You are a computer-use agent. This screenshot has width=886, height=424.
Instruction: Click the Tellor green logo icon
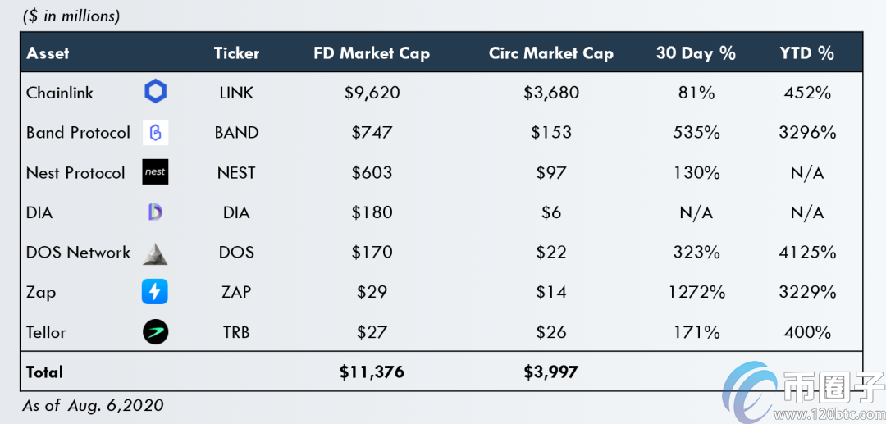pos(155,332)
